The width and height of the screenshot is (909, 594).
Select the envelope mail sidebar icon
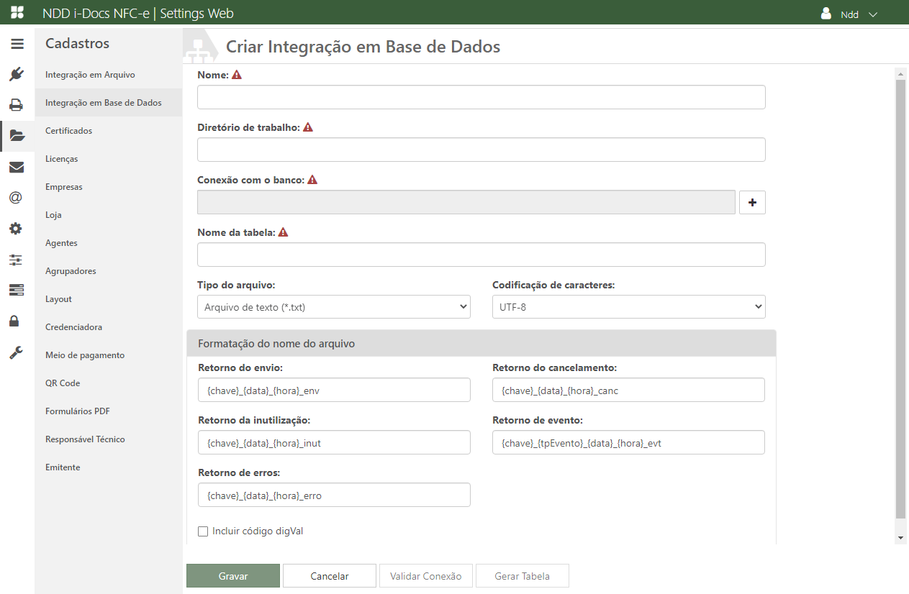click(17, 168)
